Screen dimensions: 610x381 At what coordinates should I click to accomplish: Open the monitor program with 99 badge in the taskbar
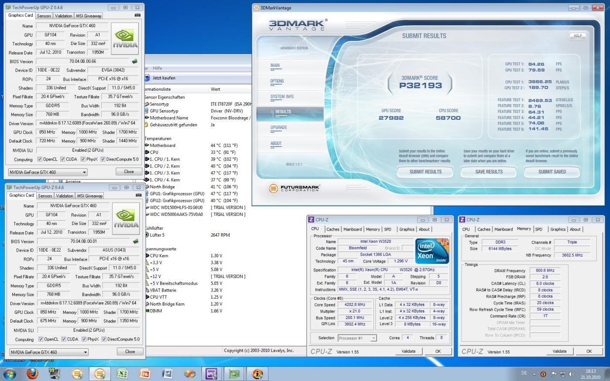55,374
